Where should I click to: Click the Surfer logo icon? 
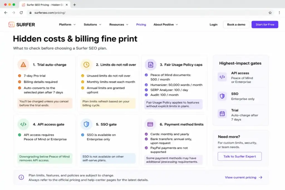11,24
